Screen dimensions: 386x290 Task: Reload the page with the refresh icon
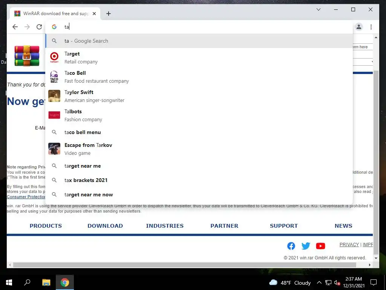coord(39,27)
